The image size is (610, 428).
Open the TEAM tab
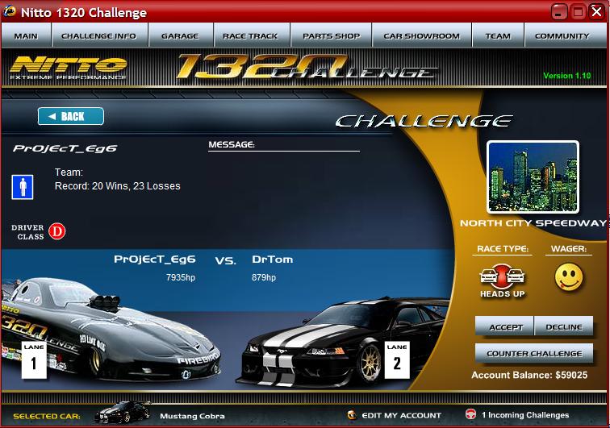coord(498,35)
